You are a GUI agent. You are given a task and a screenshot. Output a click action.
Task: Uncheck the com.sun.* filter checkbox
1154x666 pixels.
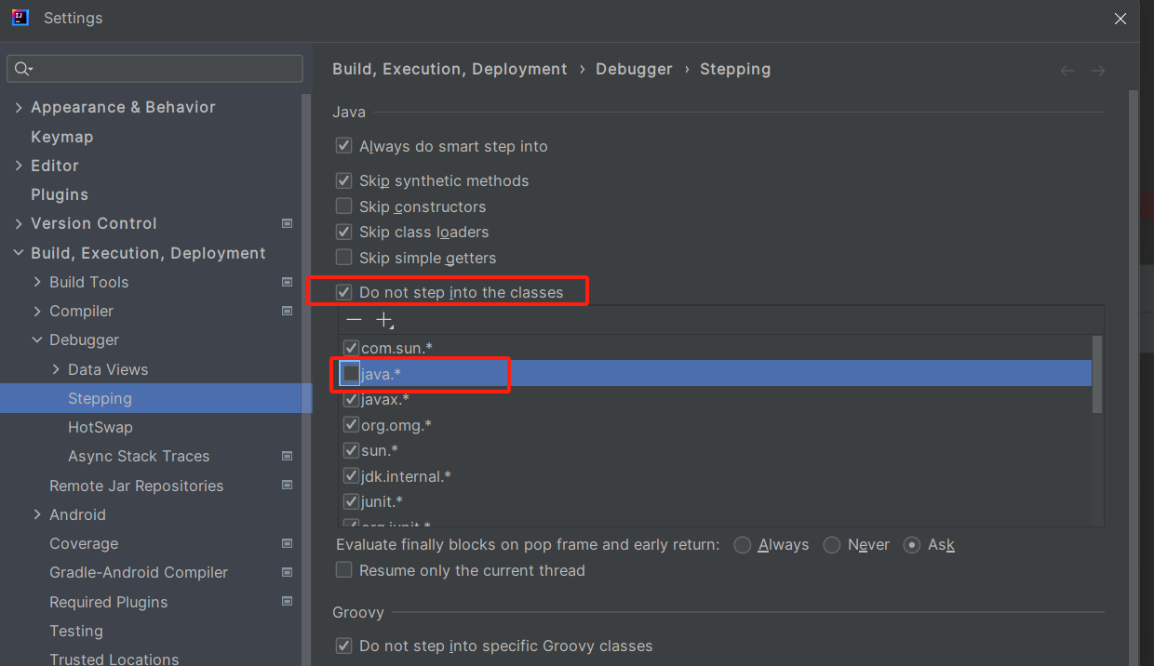point(351,348)
